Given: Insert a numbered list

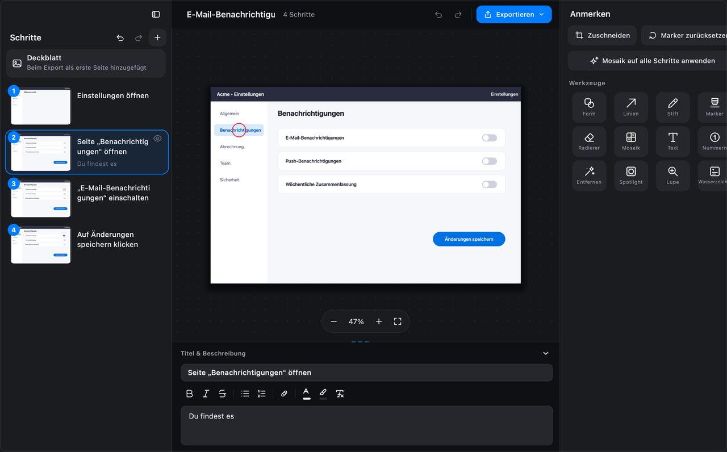Looking at the screenshot, I should (x=262, y=394).
